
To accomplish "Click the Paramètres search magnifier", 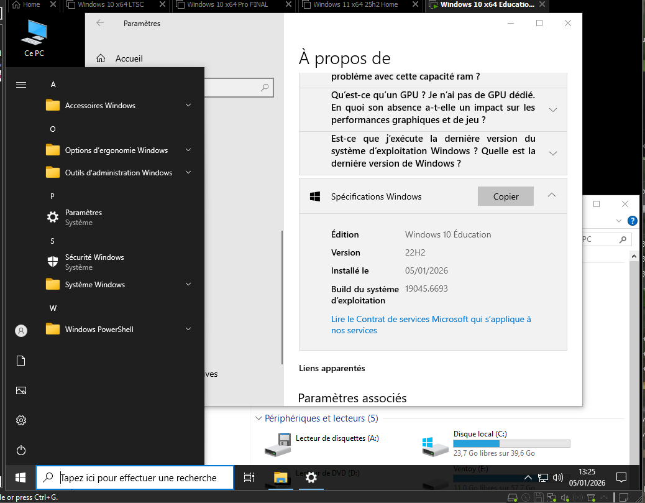I will (x=265, y=87).
